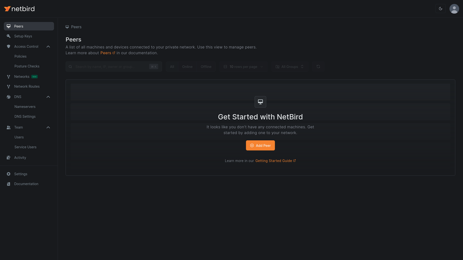Screen dimensions: 463x260
Task: Open Network Routes page
Action: 27,86
